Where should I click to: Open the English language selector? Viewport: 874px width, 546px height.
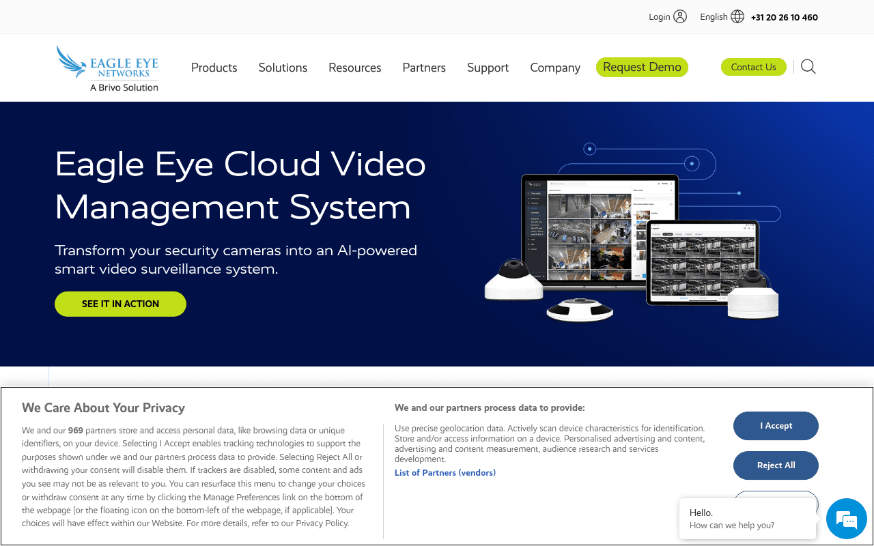pyautogui.click(x=714, y=17)
